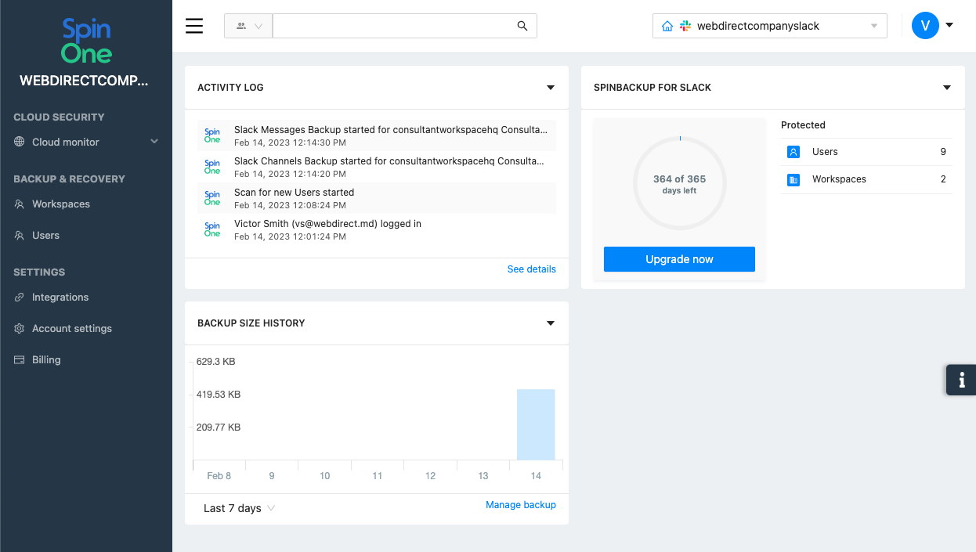Screen dimensions: 976x552
Task: Collapse the SpinBackup for Slack panel
Action: pyautogui.click(x=947, y=88)
